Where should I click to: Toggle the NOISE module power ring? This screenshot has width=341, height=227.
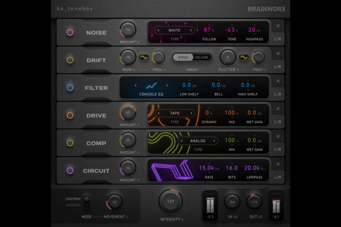pos(70,32)
